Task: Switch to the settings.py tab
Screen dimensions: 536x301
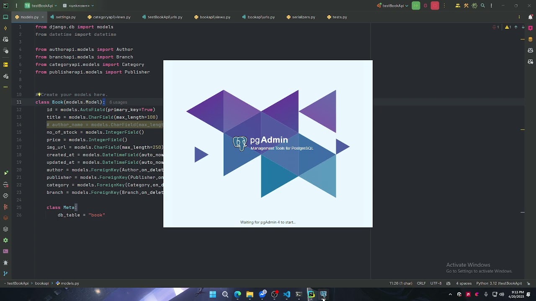Action: click(x=63, y=17)
